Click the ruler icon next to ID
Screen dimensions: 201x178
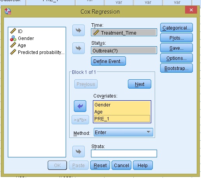pyautogui.click(x=13, y=31)
